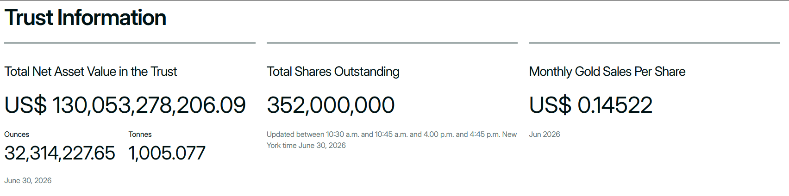
Task: Click the divider above Monthly Gold Sales
Action: tap(655, 43)
